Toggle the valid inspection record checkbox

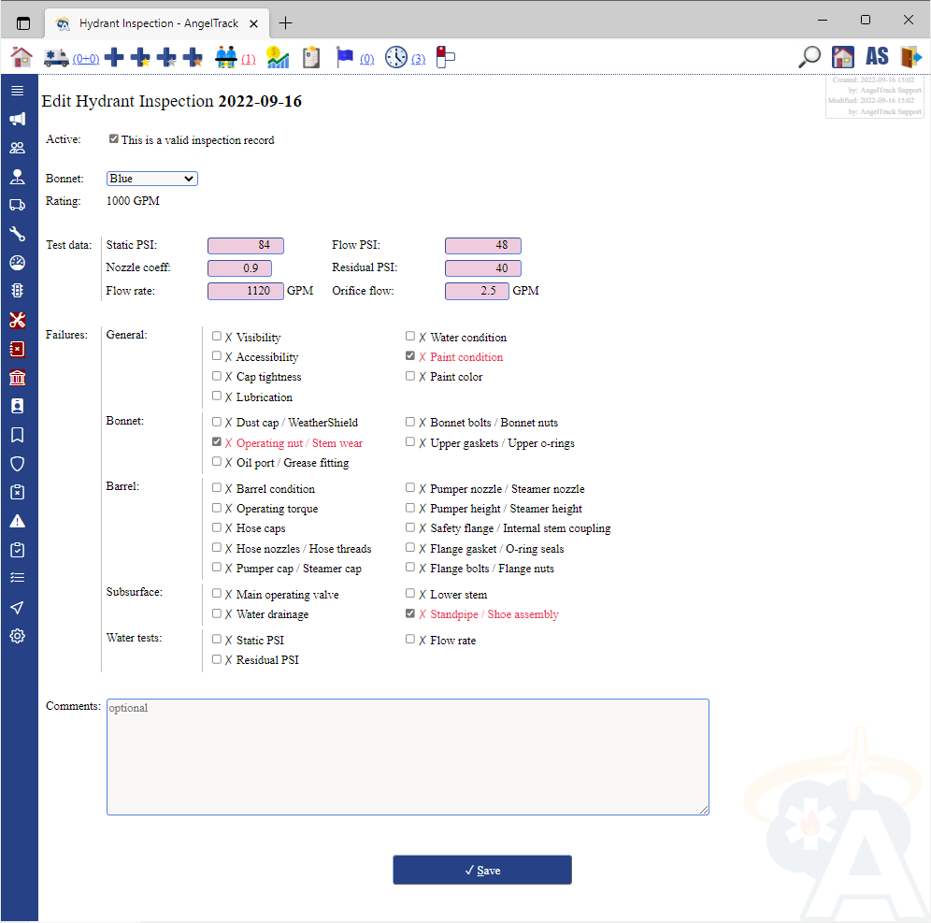tap(114, 139)
